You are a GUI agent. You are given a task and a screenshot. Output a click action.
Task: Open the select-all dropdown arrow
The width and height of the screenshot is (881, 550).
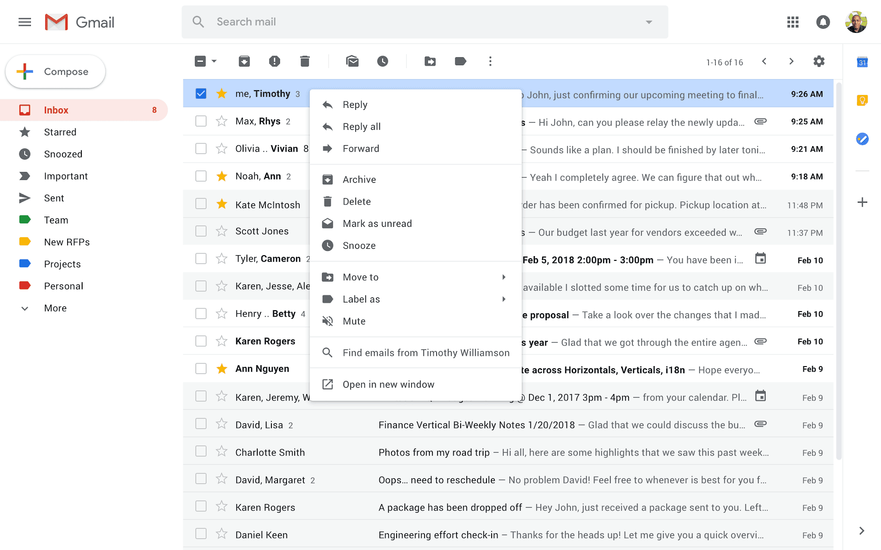tap(213, 61)
